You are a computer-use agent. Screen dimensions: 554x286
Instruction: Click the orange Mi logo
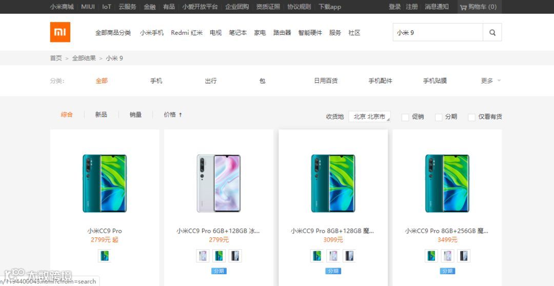(x=60, y=32)
